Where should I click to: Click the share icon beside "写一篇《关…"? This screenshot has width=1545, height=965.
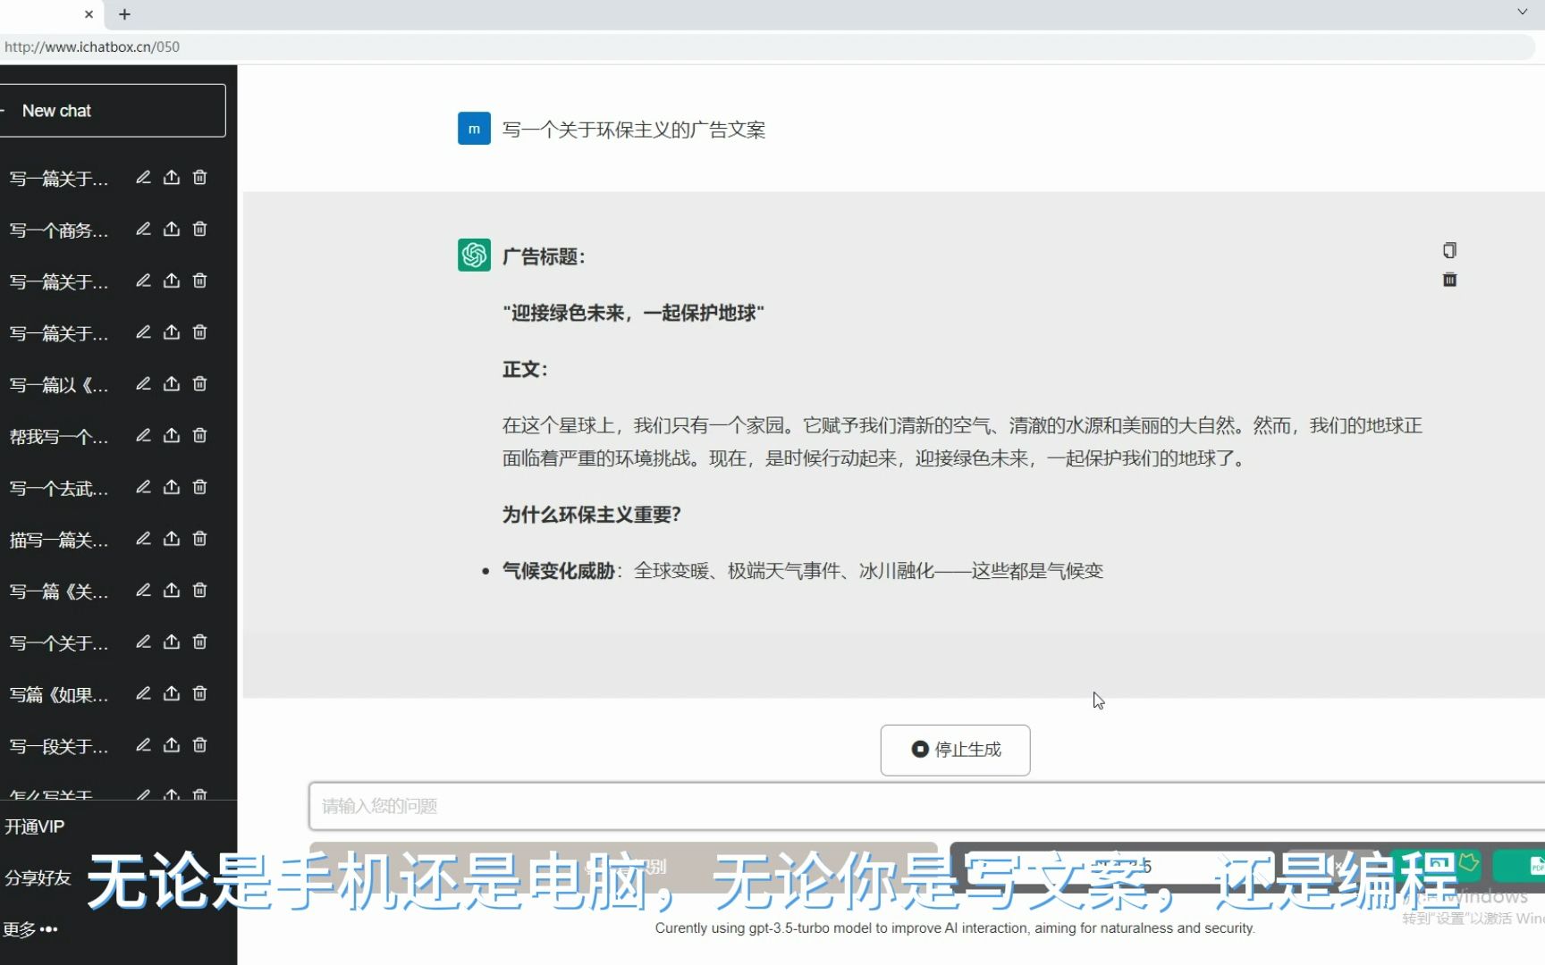[x=172, y=590]
